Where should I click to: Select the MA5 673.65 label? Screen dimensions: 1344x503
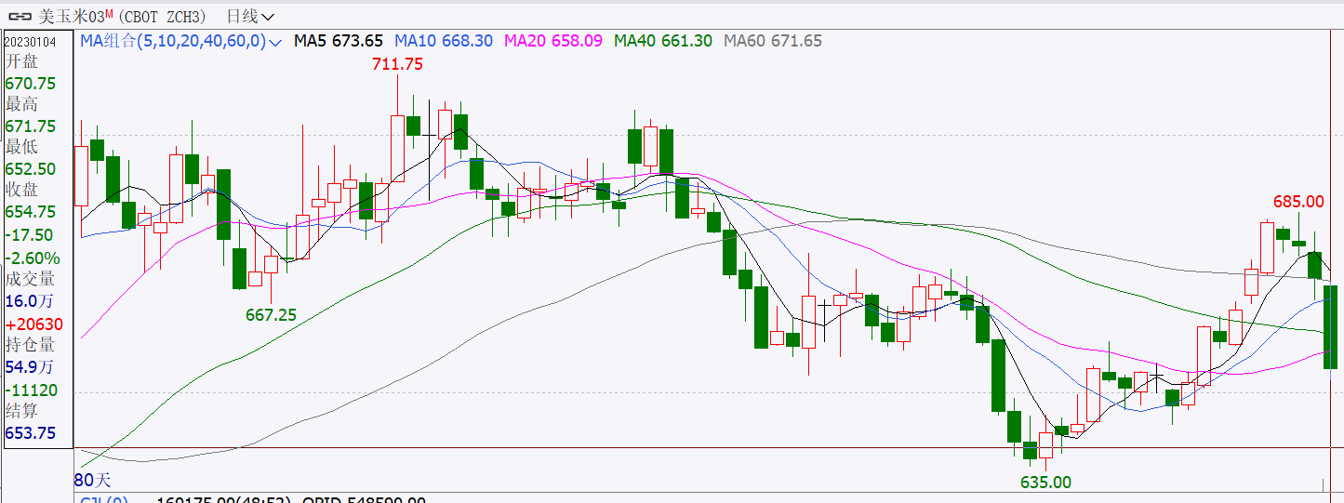(x=339, y=40)
